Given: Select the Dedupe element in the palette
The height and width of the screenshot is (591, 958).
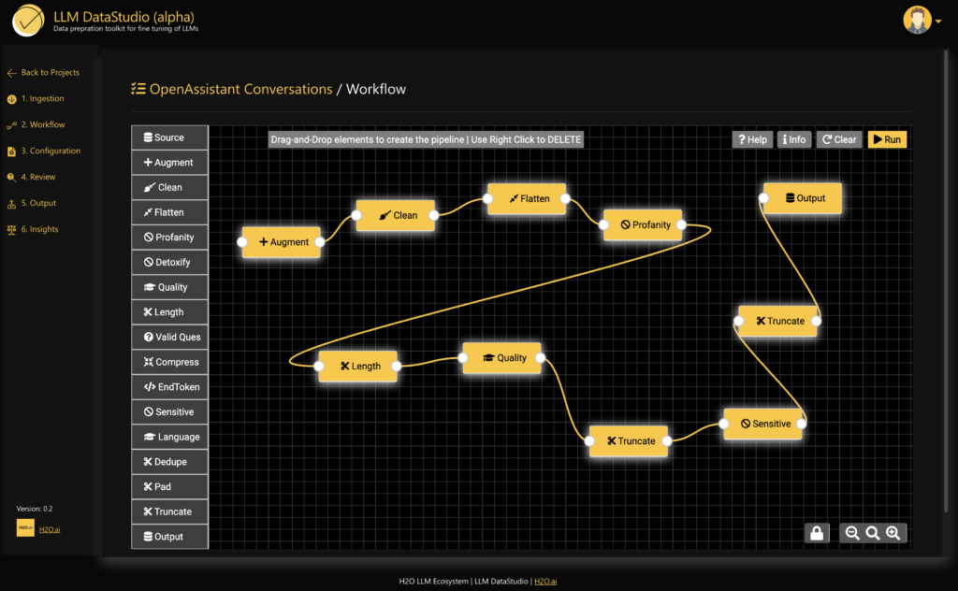Looking at the screenshot, I should point(169,461).
